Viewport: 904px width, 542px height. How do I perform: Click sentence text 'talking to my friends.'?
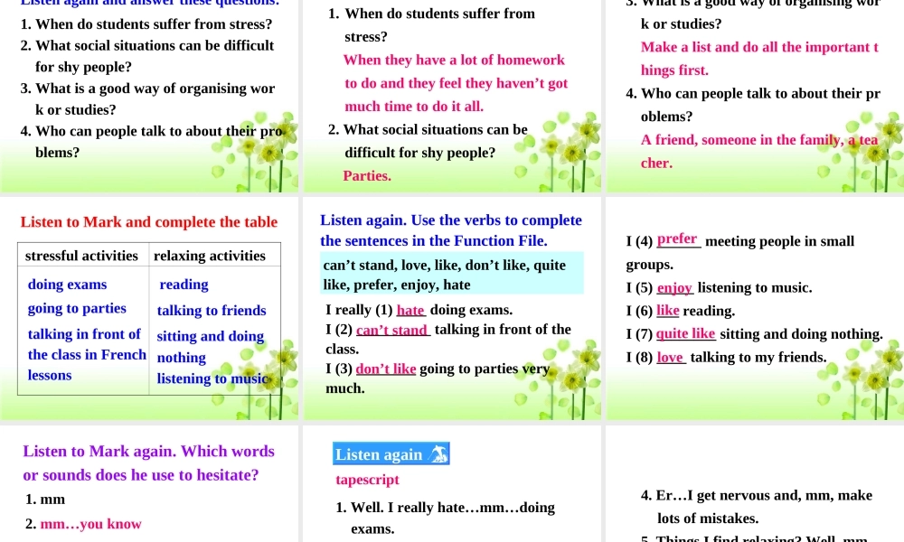[758, 358]
